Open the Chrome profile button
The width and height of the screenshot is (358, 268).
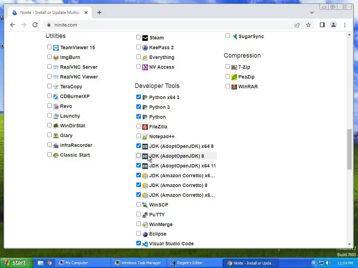(x=333, y=25)
